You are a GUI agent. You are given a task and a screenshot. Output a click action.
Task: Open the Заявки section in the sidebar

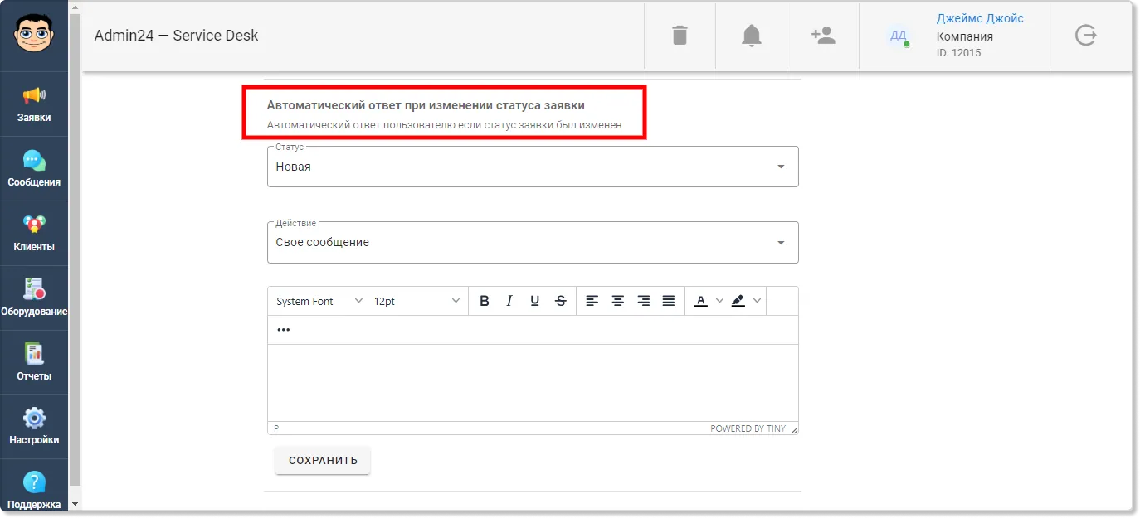pyautogui.click(x=34, y=104)
